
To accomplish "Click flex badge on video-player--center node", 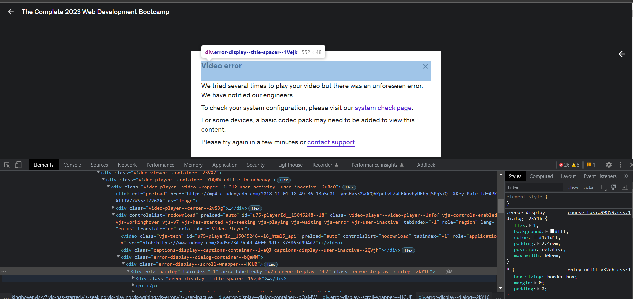I will pos(255,208).
